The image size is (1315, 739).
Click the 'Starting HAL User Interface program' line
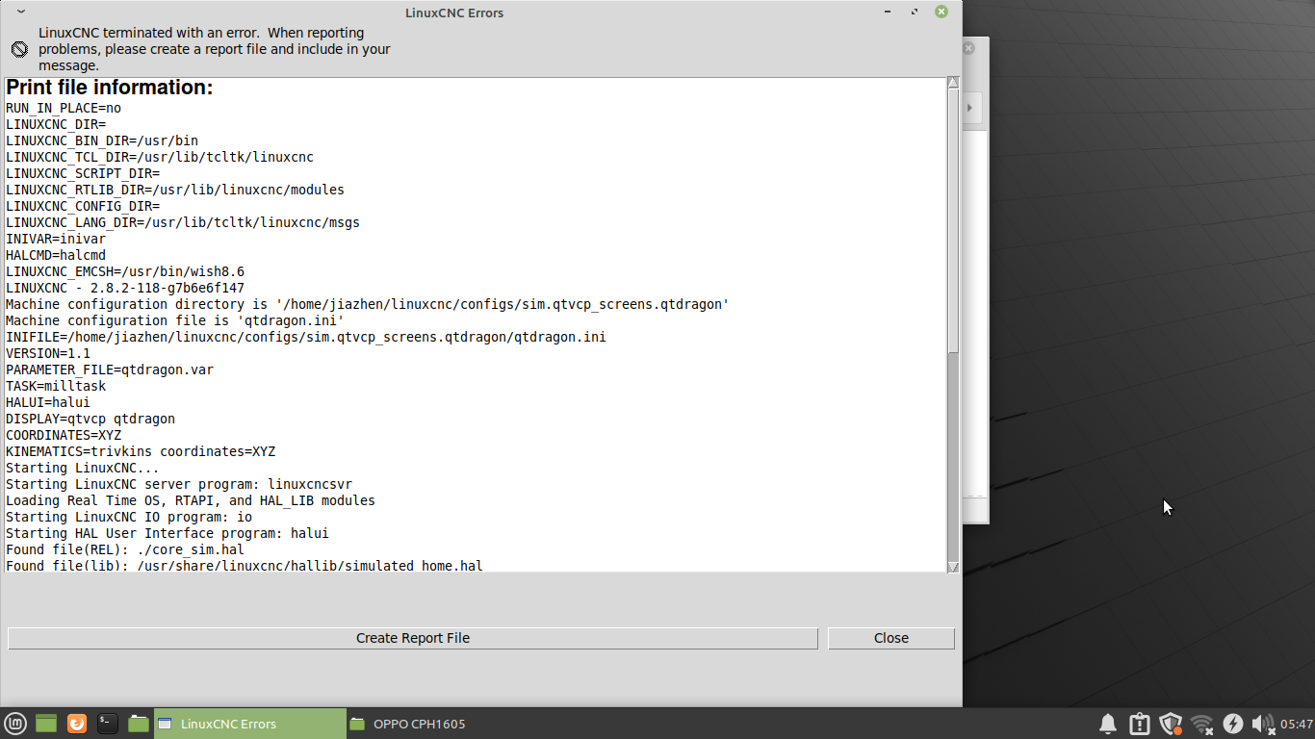[168, 533]
